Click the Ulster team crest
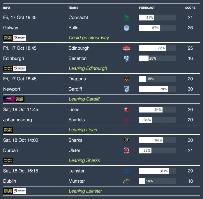The width and height of the screenshot is (203, 199). (126, 150)
